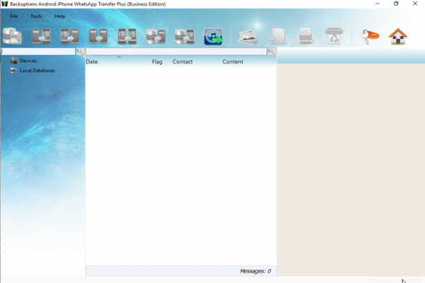The width and height of the screenshot is (425, 283).
Task: Click the second database-to-phone transfer icon
Action: pyautogui.click(x=184, y=36)
